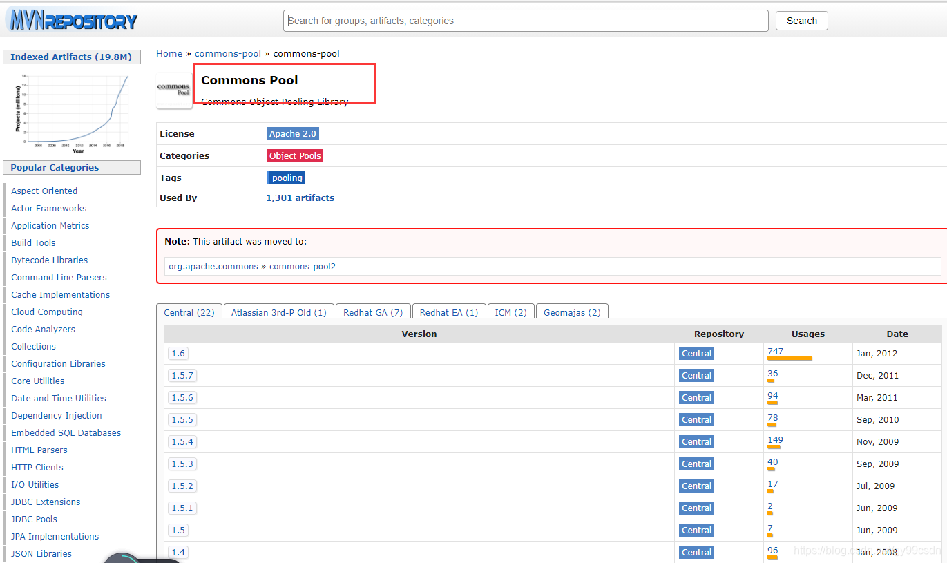Click Central repository badge for version 1.5.1
This screenshot has width=947, height=563.
696,508
